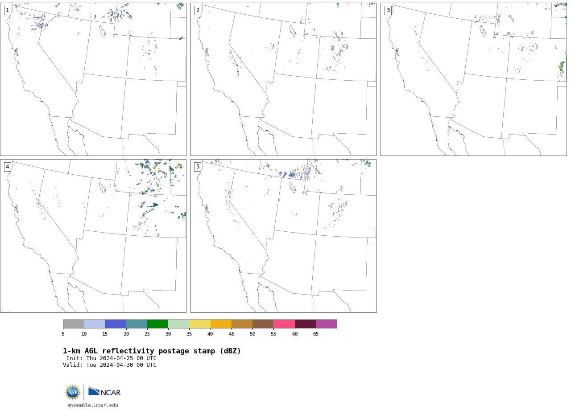Click the colorbar tick label 30

click(168, 334)
